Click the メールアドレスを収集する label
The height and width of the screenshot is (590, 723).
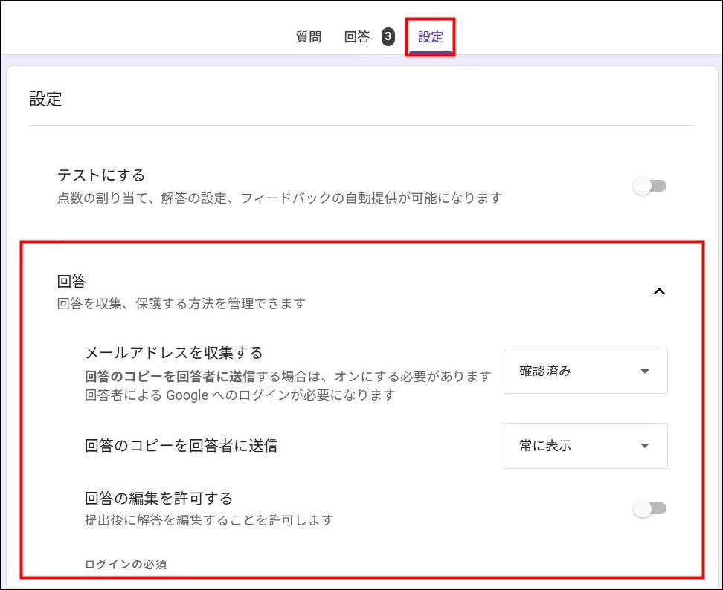174,352
